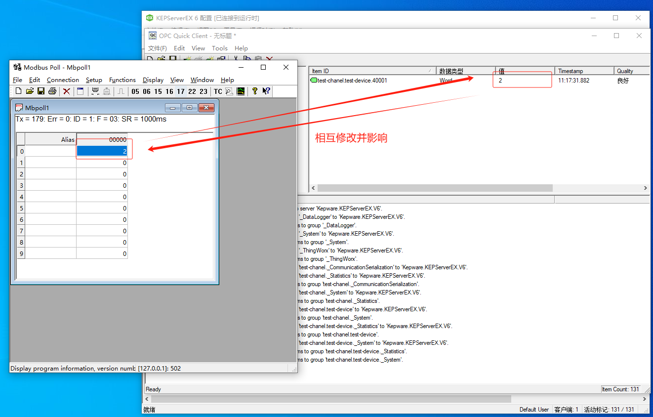Click timestamp 11:17:31.882 cell
653x417 pixels.
pos(573,81)
